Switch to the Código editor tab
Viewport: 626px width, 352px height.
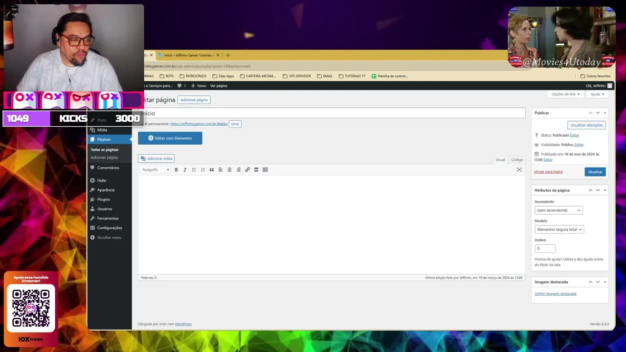coord(517,160)
